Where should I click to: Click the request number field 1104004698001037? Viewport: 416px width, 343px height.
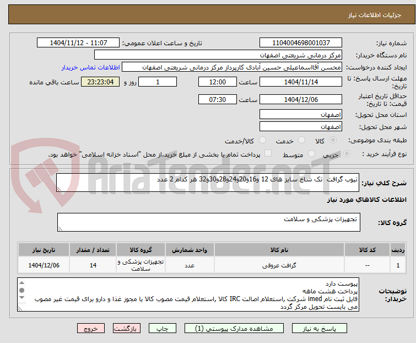pos(301,43)
